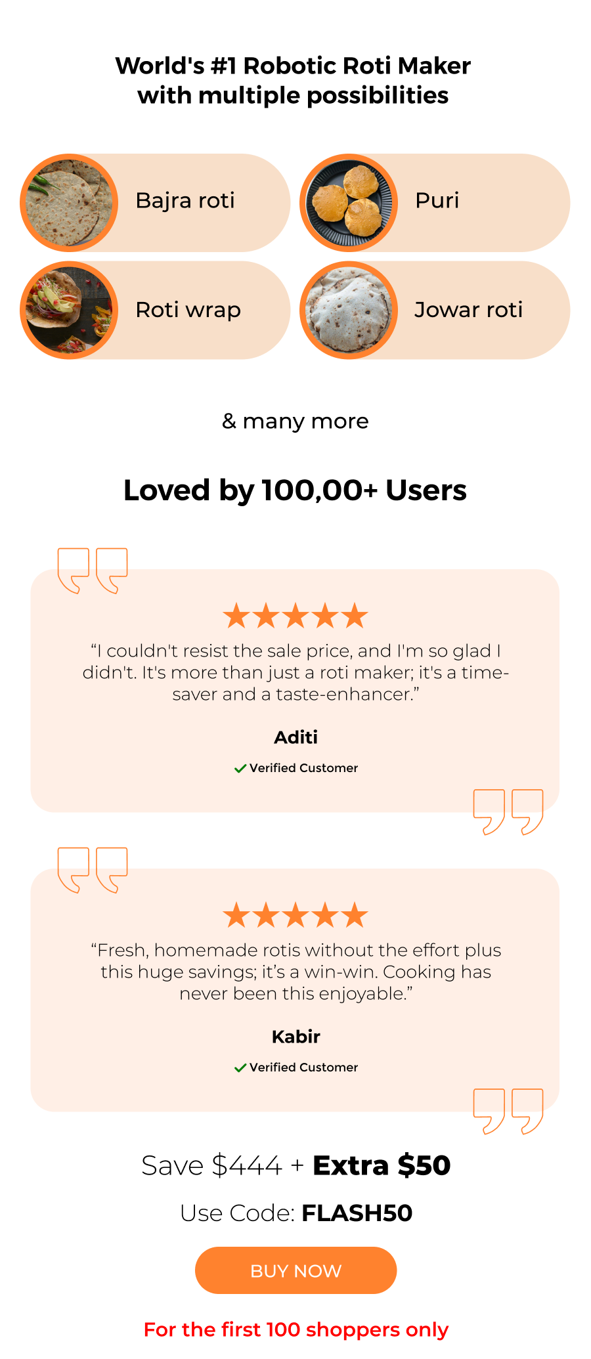This screenshot has height=1359, width=591.
Task: Click the five-star rating in Kabir's review
Action: pos(295,915)
